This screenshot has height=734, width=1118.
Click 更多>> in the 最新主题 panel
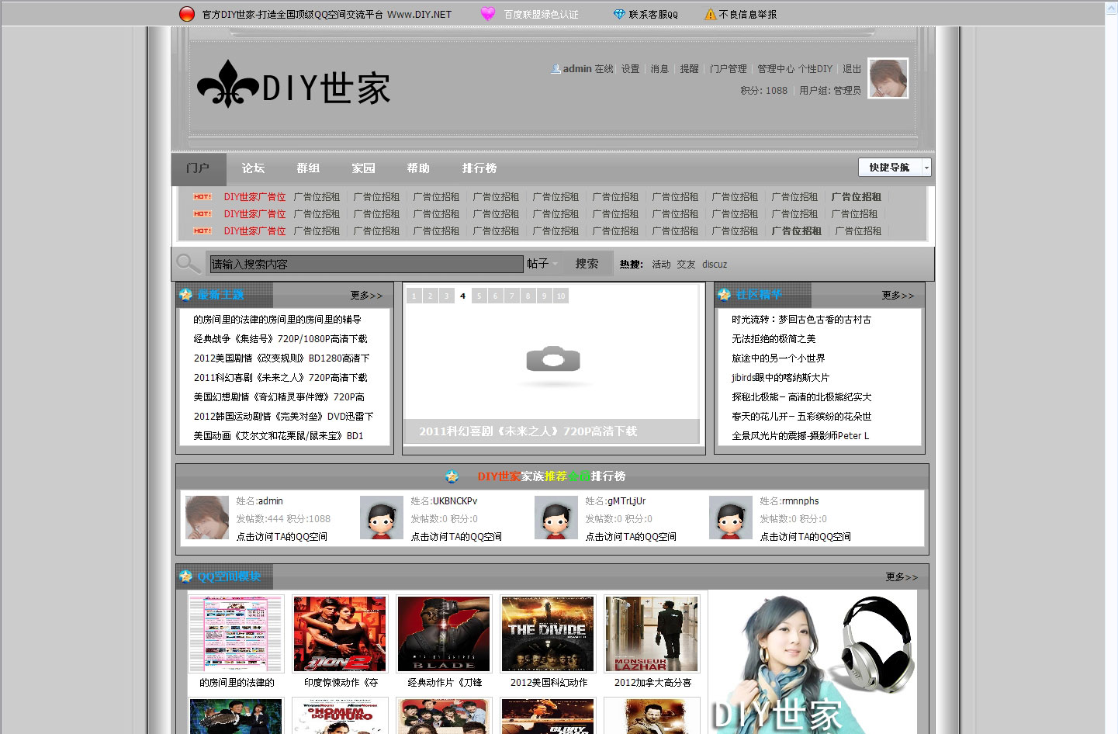(366, 296)
